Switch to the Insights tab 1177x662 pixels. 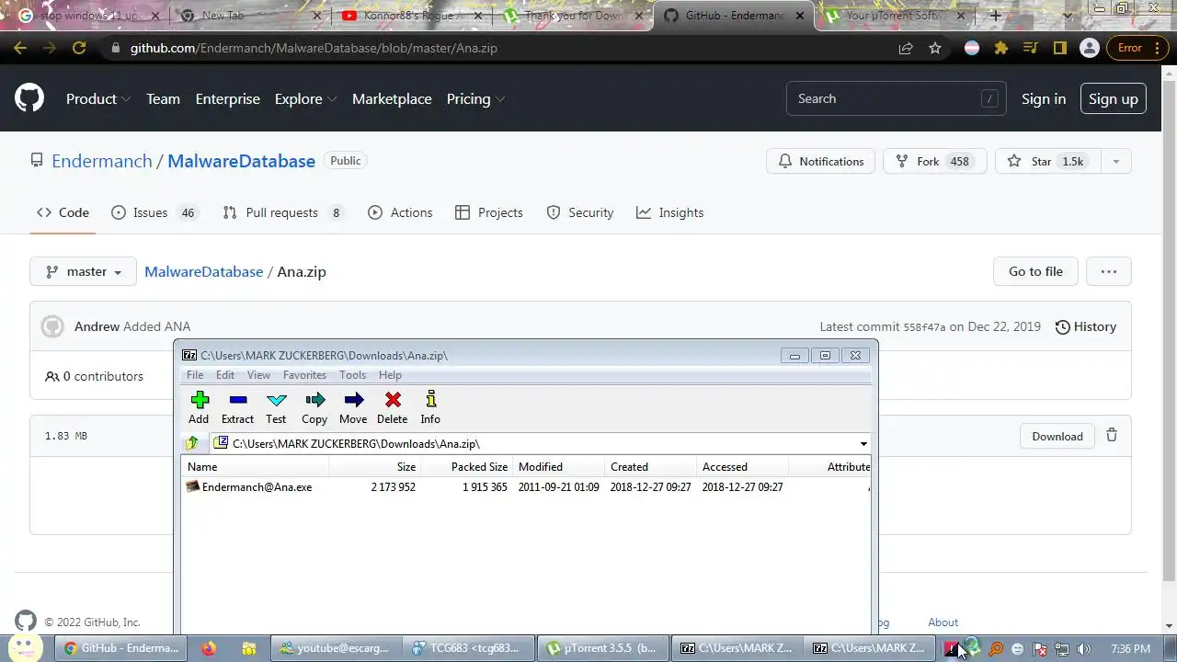coord(670,212)
